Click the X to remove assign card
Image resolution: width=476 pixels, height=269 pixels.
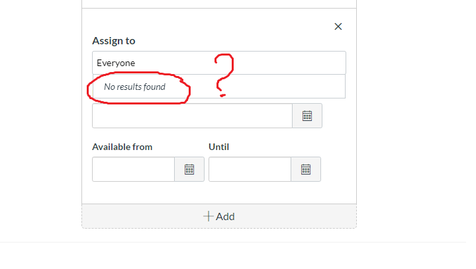click(338, 26)
